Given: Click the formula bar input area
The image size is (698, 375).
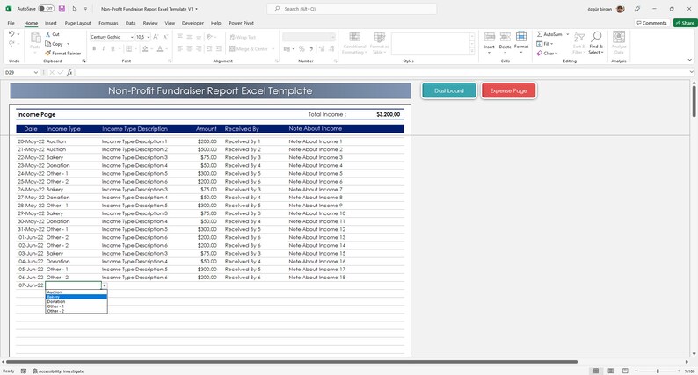Looking at the screenshot, I should tap(381, 72).
